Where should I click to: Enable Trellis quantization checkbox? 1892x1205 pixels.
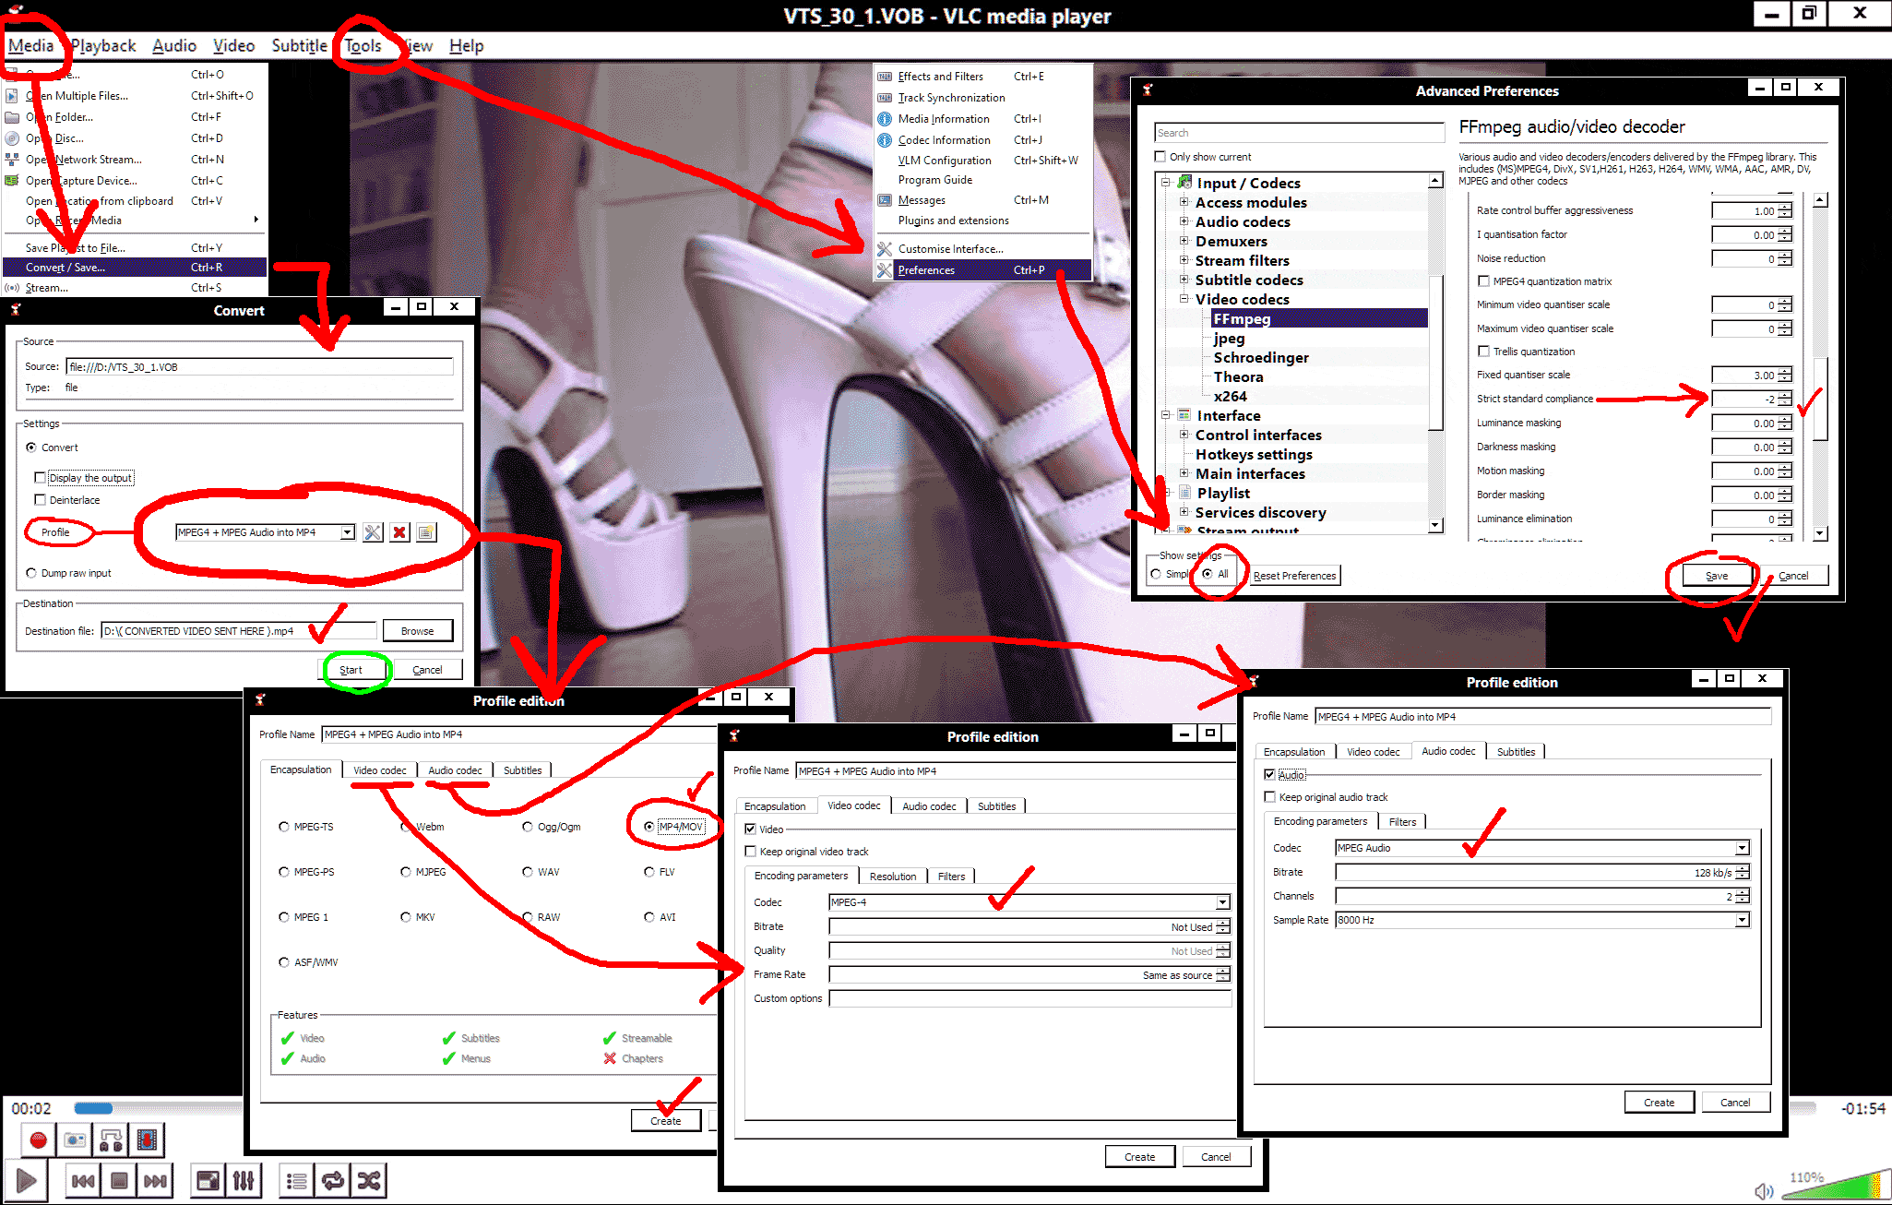coord(1483,352)
